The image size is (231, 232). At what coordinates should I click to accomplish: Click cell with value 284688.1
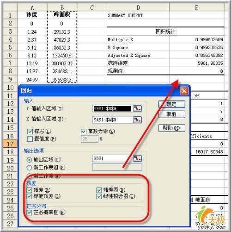62,71
